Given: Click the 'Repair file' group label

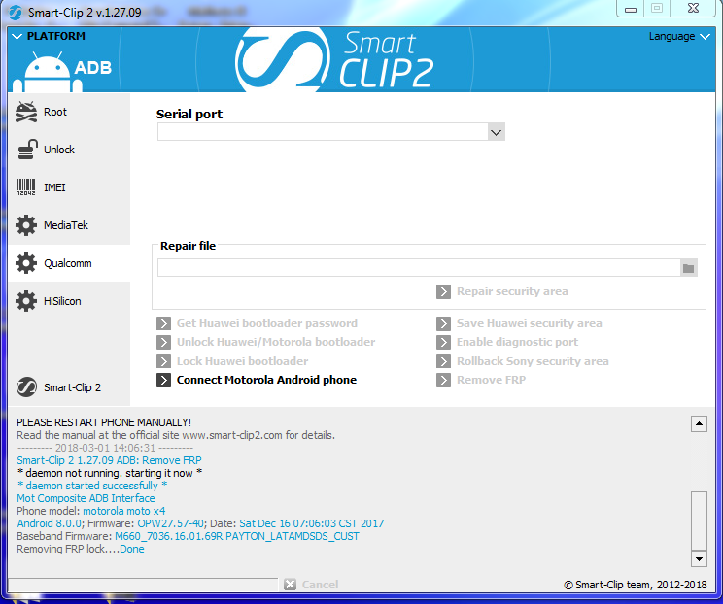Looking at the screenshot, I should click(188, 246).
